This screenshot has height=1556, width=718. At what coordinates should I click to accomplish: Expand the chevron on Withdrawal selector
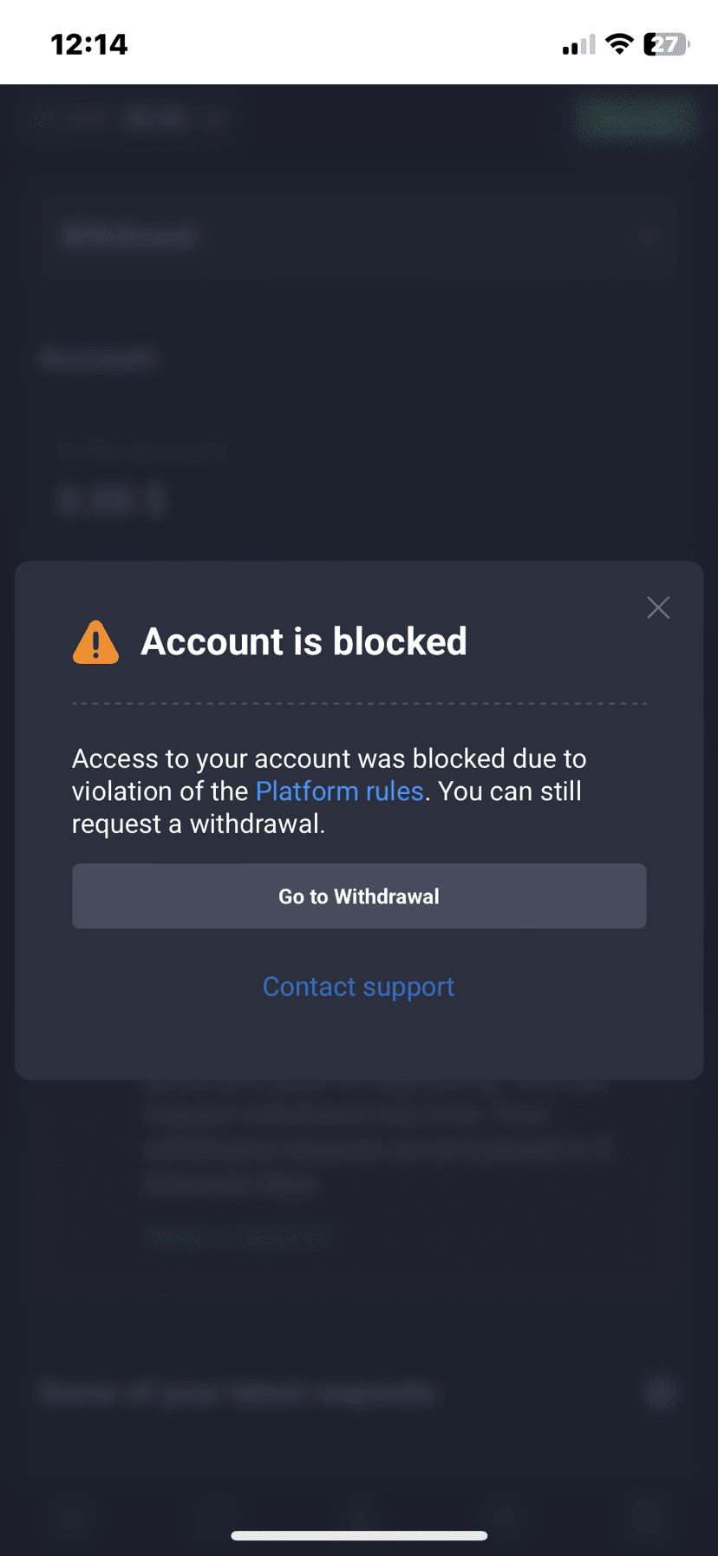(646, 236)
